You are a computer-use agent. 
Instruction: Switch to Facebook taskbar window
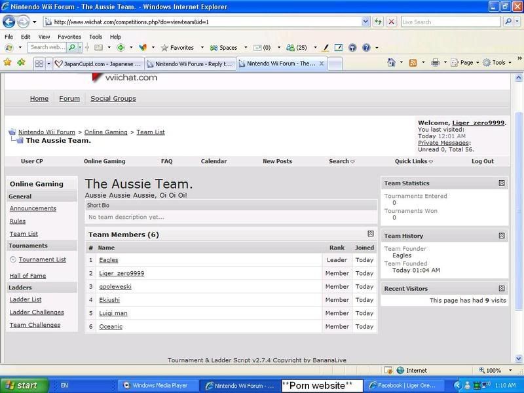pyautogui.click(x=403, y=385)
